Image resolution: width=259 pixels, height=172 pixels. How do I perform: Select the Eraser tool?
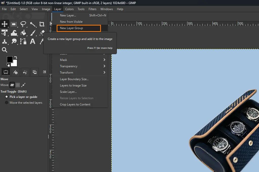tap(42, 33)
